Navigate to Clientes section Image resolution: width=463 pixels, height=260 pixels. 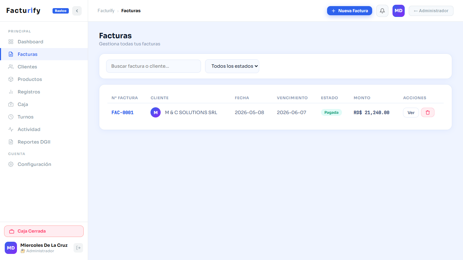pyautogui.click(x=44, y=67)
